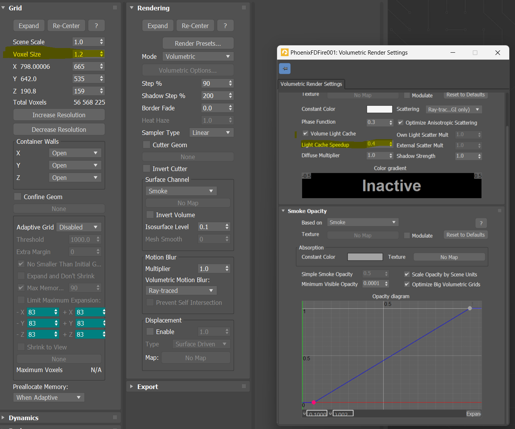Expand the Dynamics rollout
This screenshot has height=429, width=515.
pos(3,417)
